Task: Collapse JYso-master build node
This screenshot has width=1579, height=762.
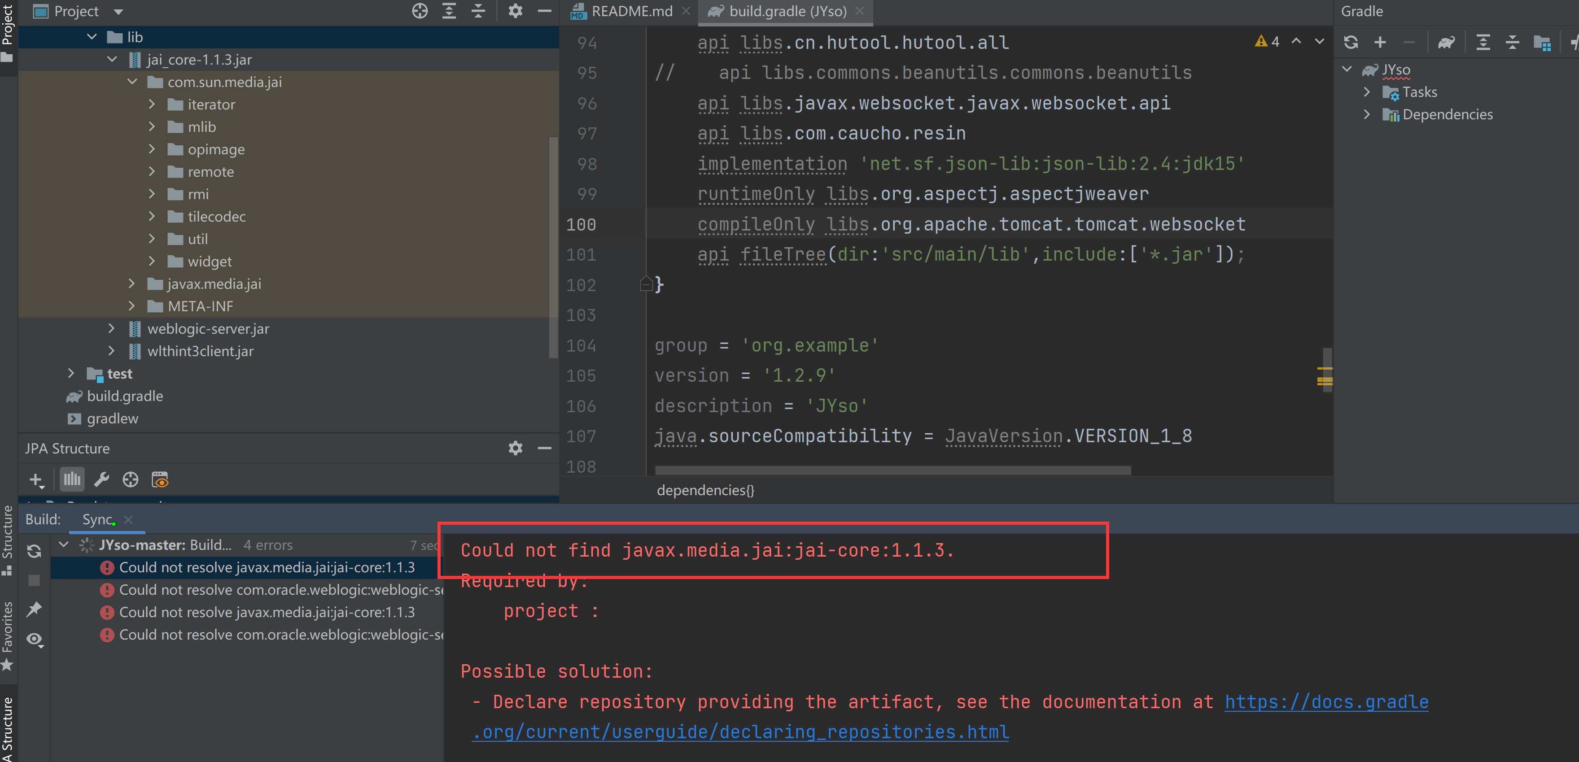Action: (x=63, y=544)
